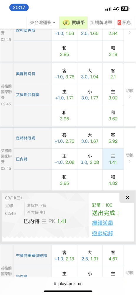Open team page for 艾貝斯菲特聯

[x=28, y=95]
